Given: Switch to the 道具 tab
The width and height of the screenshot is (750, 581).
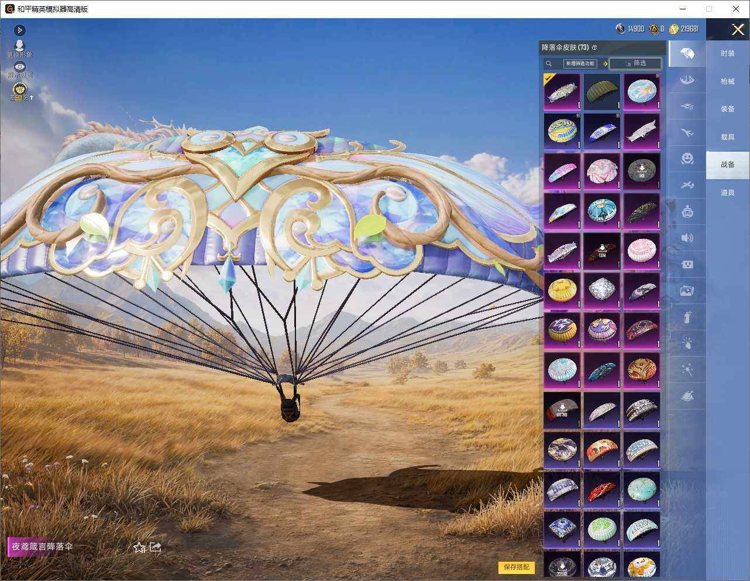Looking at the screenshot, I should pyautogui.click(x=728, y=193).
